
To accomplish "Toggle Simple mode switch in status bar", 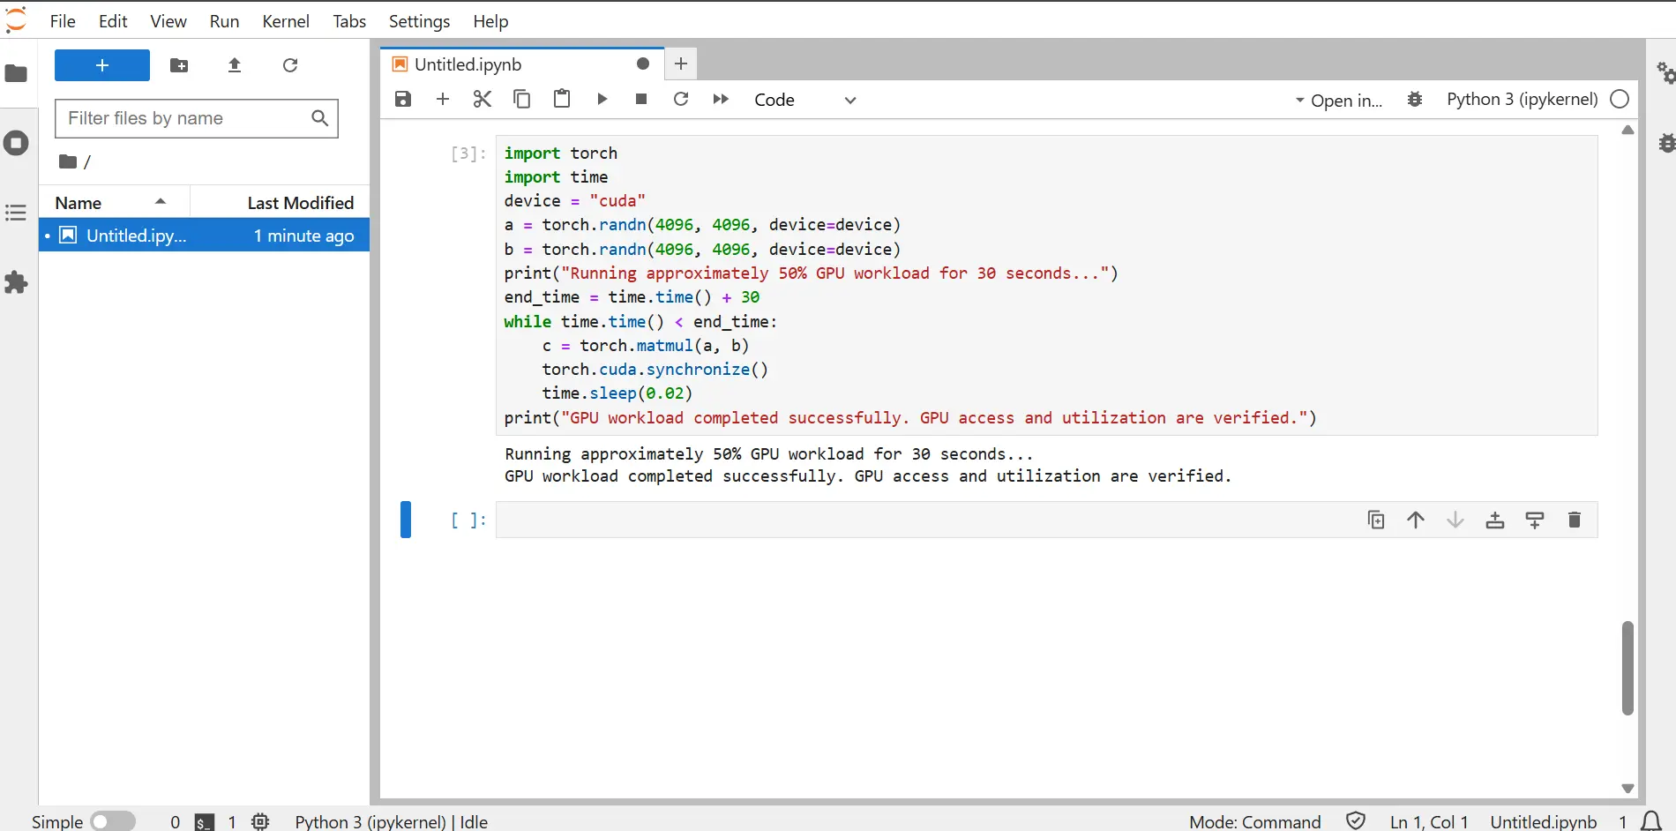I will (113, 821).
